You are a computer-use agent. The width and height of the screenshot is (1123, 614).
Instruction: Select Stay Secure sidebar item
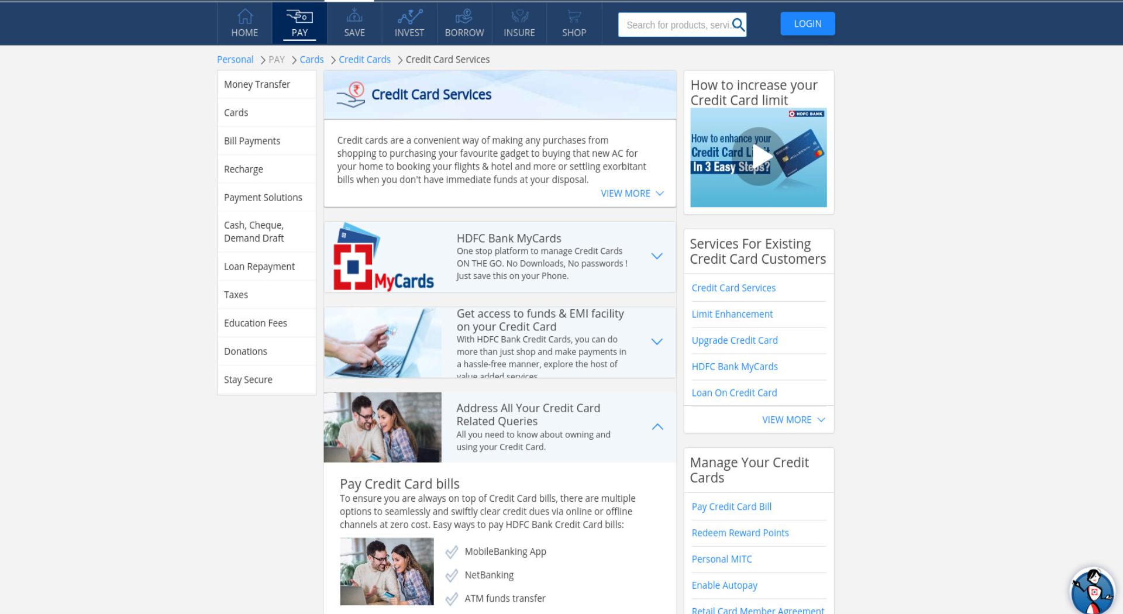point(267,380)
